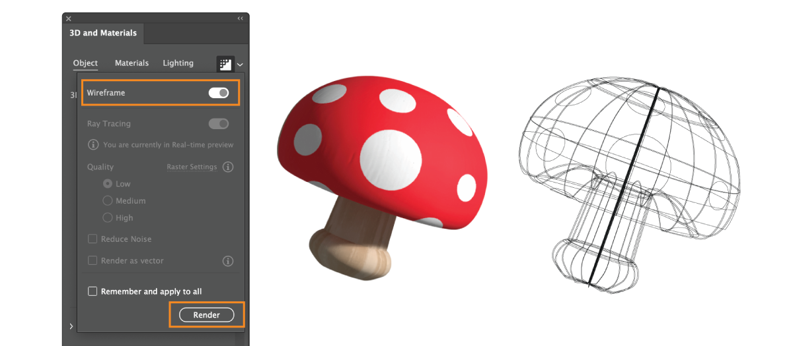Close the 3D and Materials panel
Screen dimensions: 793x346
pyautogui.click(x=69, y=18)
